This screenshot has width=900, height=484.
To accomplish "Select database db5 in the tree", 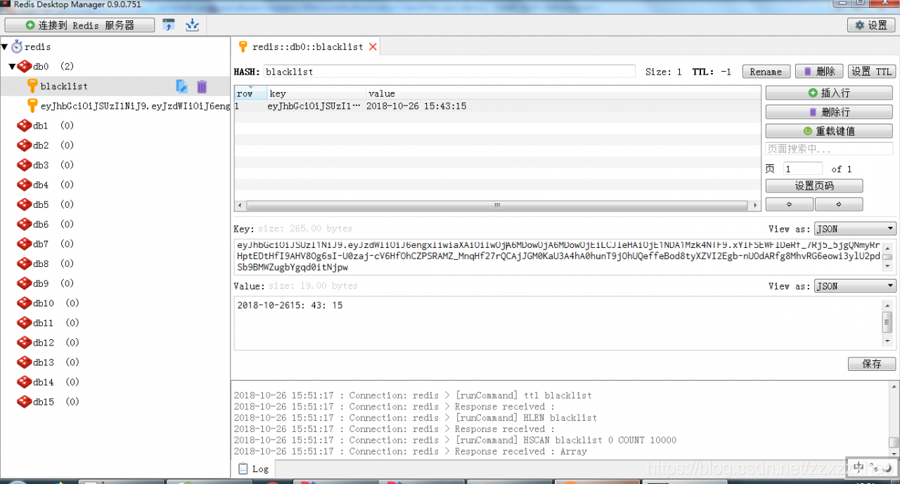I will coord(46,204).
